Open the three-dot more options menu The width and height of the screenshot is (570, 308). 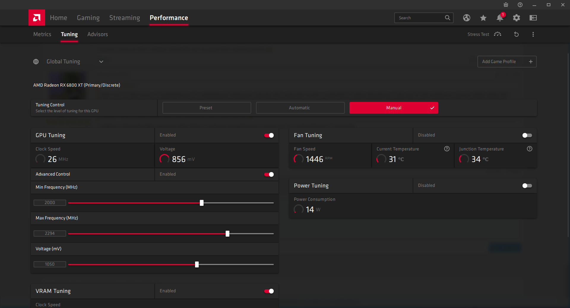(x=533, y=34)
